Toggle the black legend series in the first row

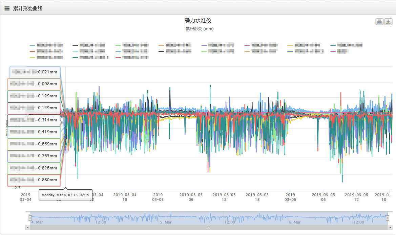pyautogui.click(x=89, y=45)
